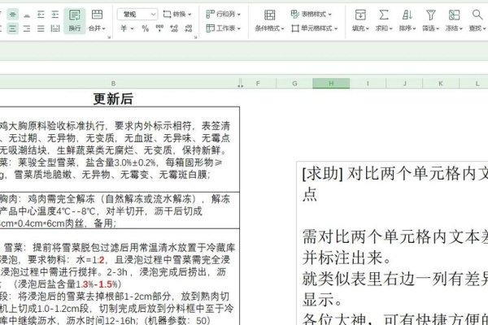Click the 查找 find magnifier icon

point(477,15)
